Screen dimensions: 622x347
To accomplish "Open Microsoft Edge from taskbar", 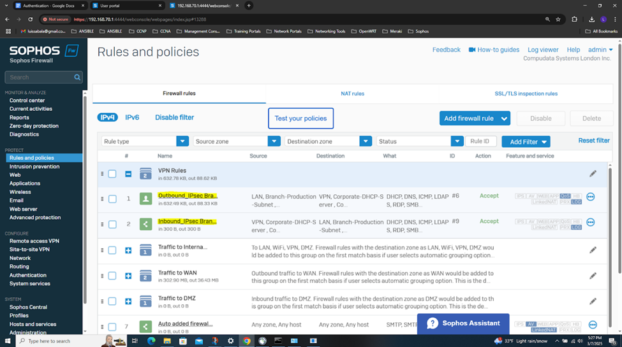I will point(151,341).
